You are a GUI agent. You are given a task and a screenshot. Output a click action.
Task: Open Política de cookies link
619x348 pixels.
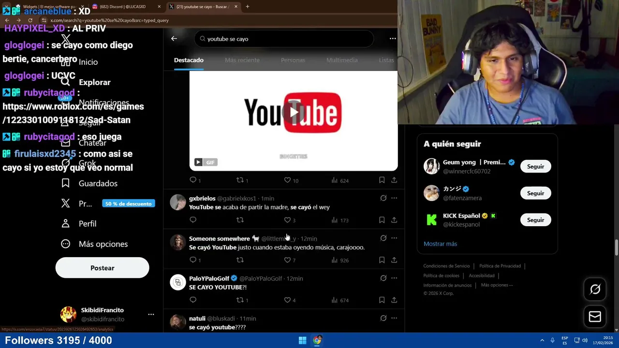click(441, 275)
